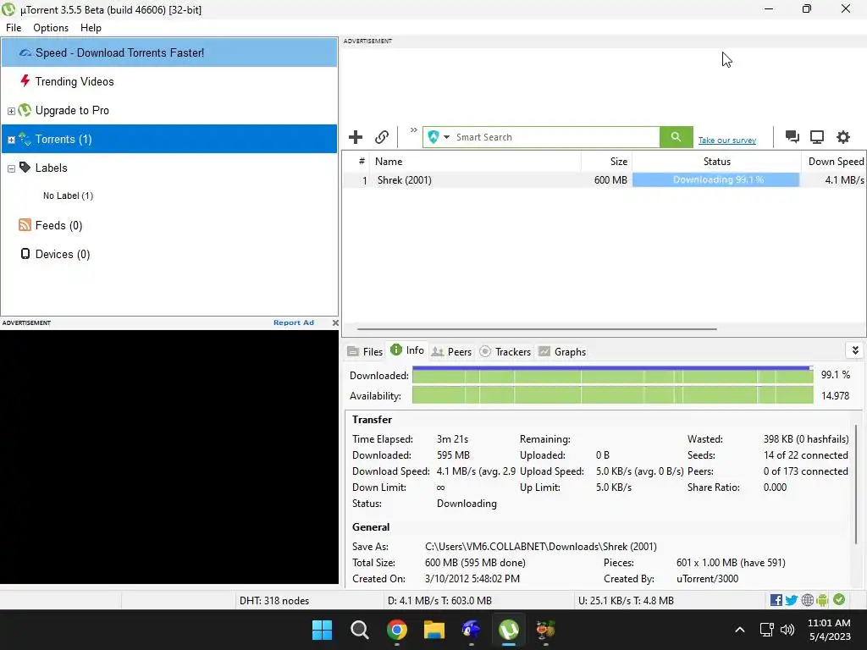Click the Downloaded pieces bar
Image resolution: width=867 pixels, height=650 pixels.
613,375
